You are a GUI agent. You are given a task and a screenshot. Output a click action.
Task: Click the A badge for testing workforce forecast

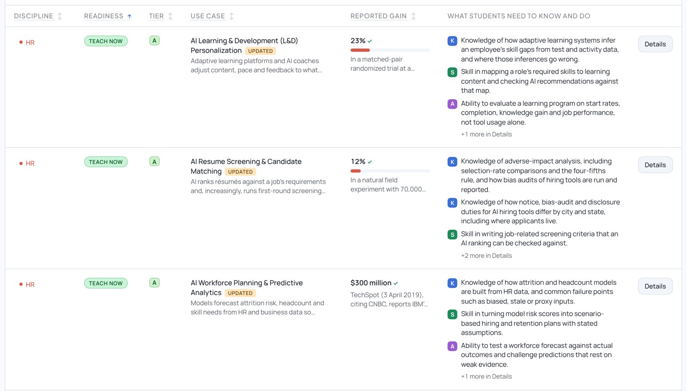pyautogui.click(x=452, y=346)
